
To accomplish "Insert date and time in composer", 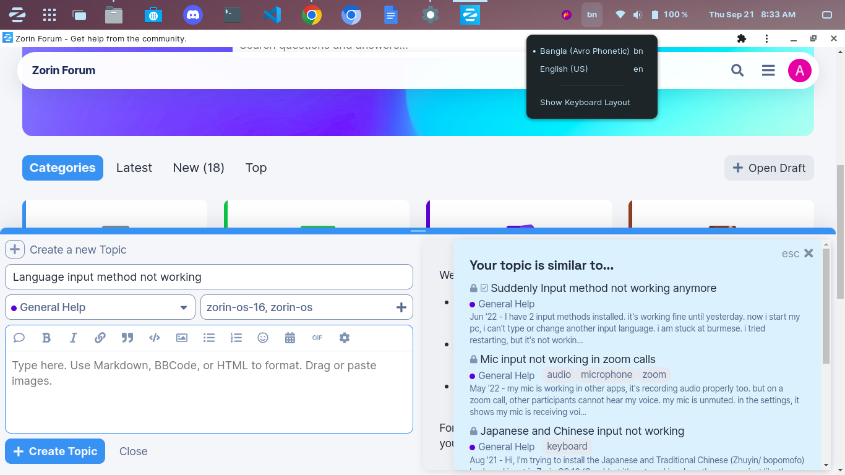I will [290, 338].
